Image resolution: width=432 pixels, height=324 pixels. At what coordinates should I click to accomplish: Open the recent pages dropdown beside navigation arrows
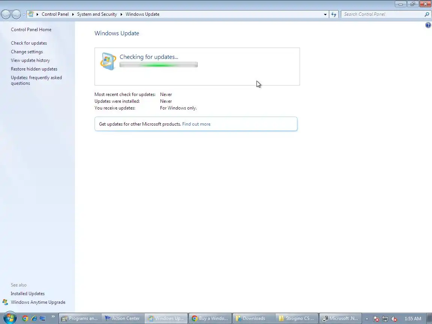coord(24,14)
